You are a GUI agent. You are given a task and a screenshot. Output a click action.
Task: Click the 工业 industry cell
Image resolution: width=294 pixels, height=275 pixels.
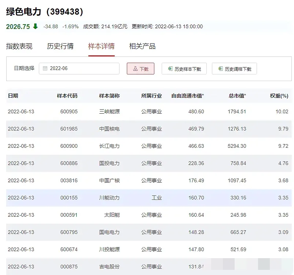[x=157, y=198]
